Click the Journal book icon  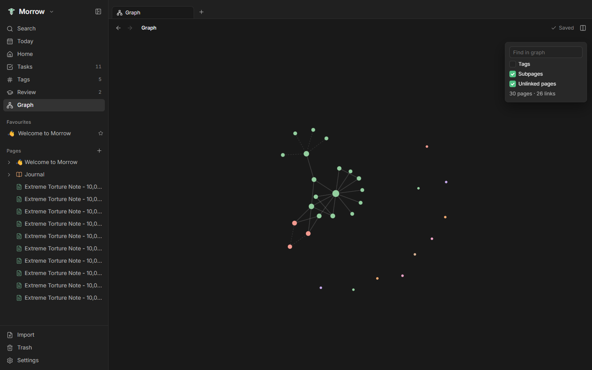point(19,174)
